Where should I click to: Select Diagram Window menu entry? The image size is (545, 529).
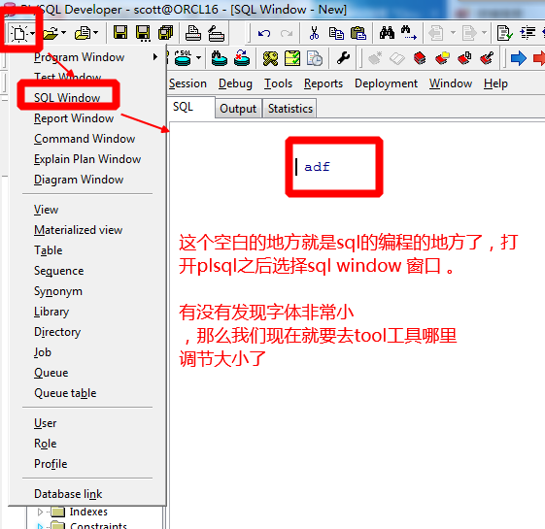79,180
